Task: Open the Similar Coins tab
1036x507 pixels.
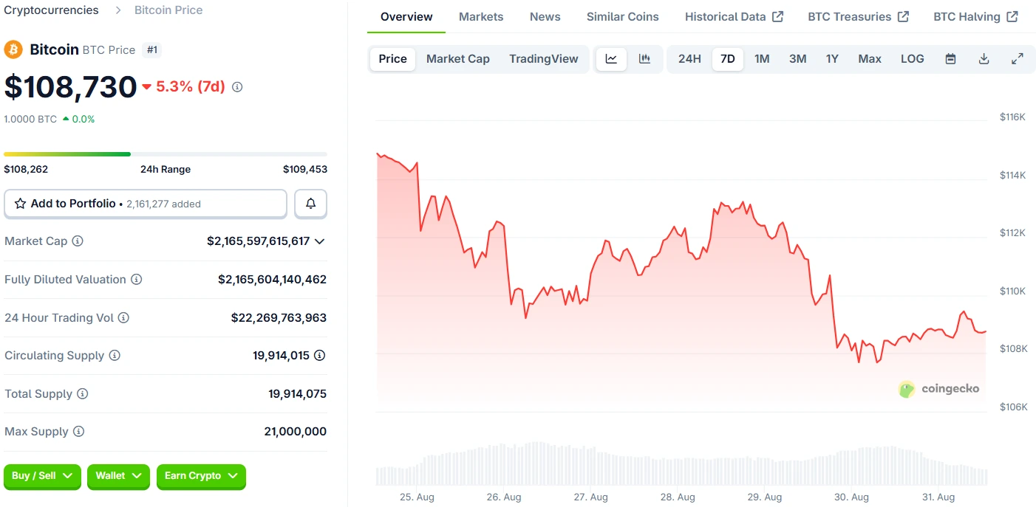Action: point(622,15)
